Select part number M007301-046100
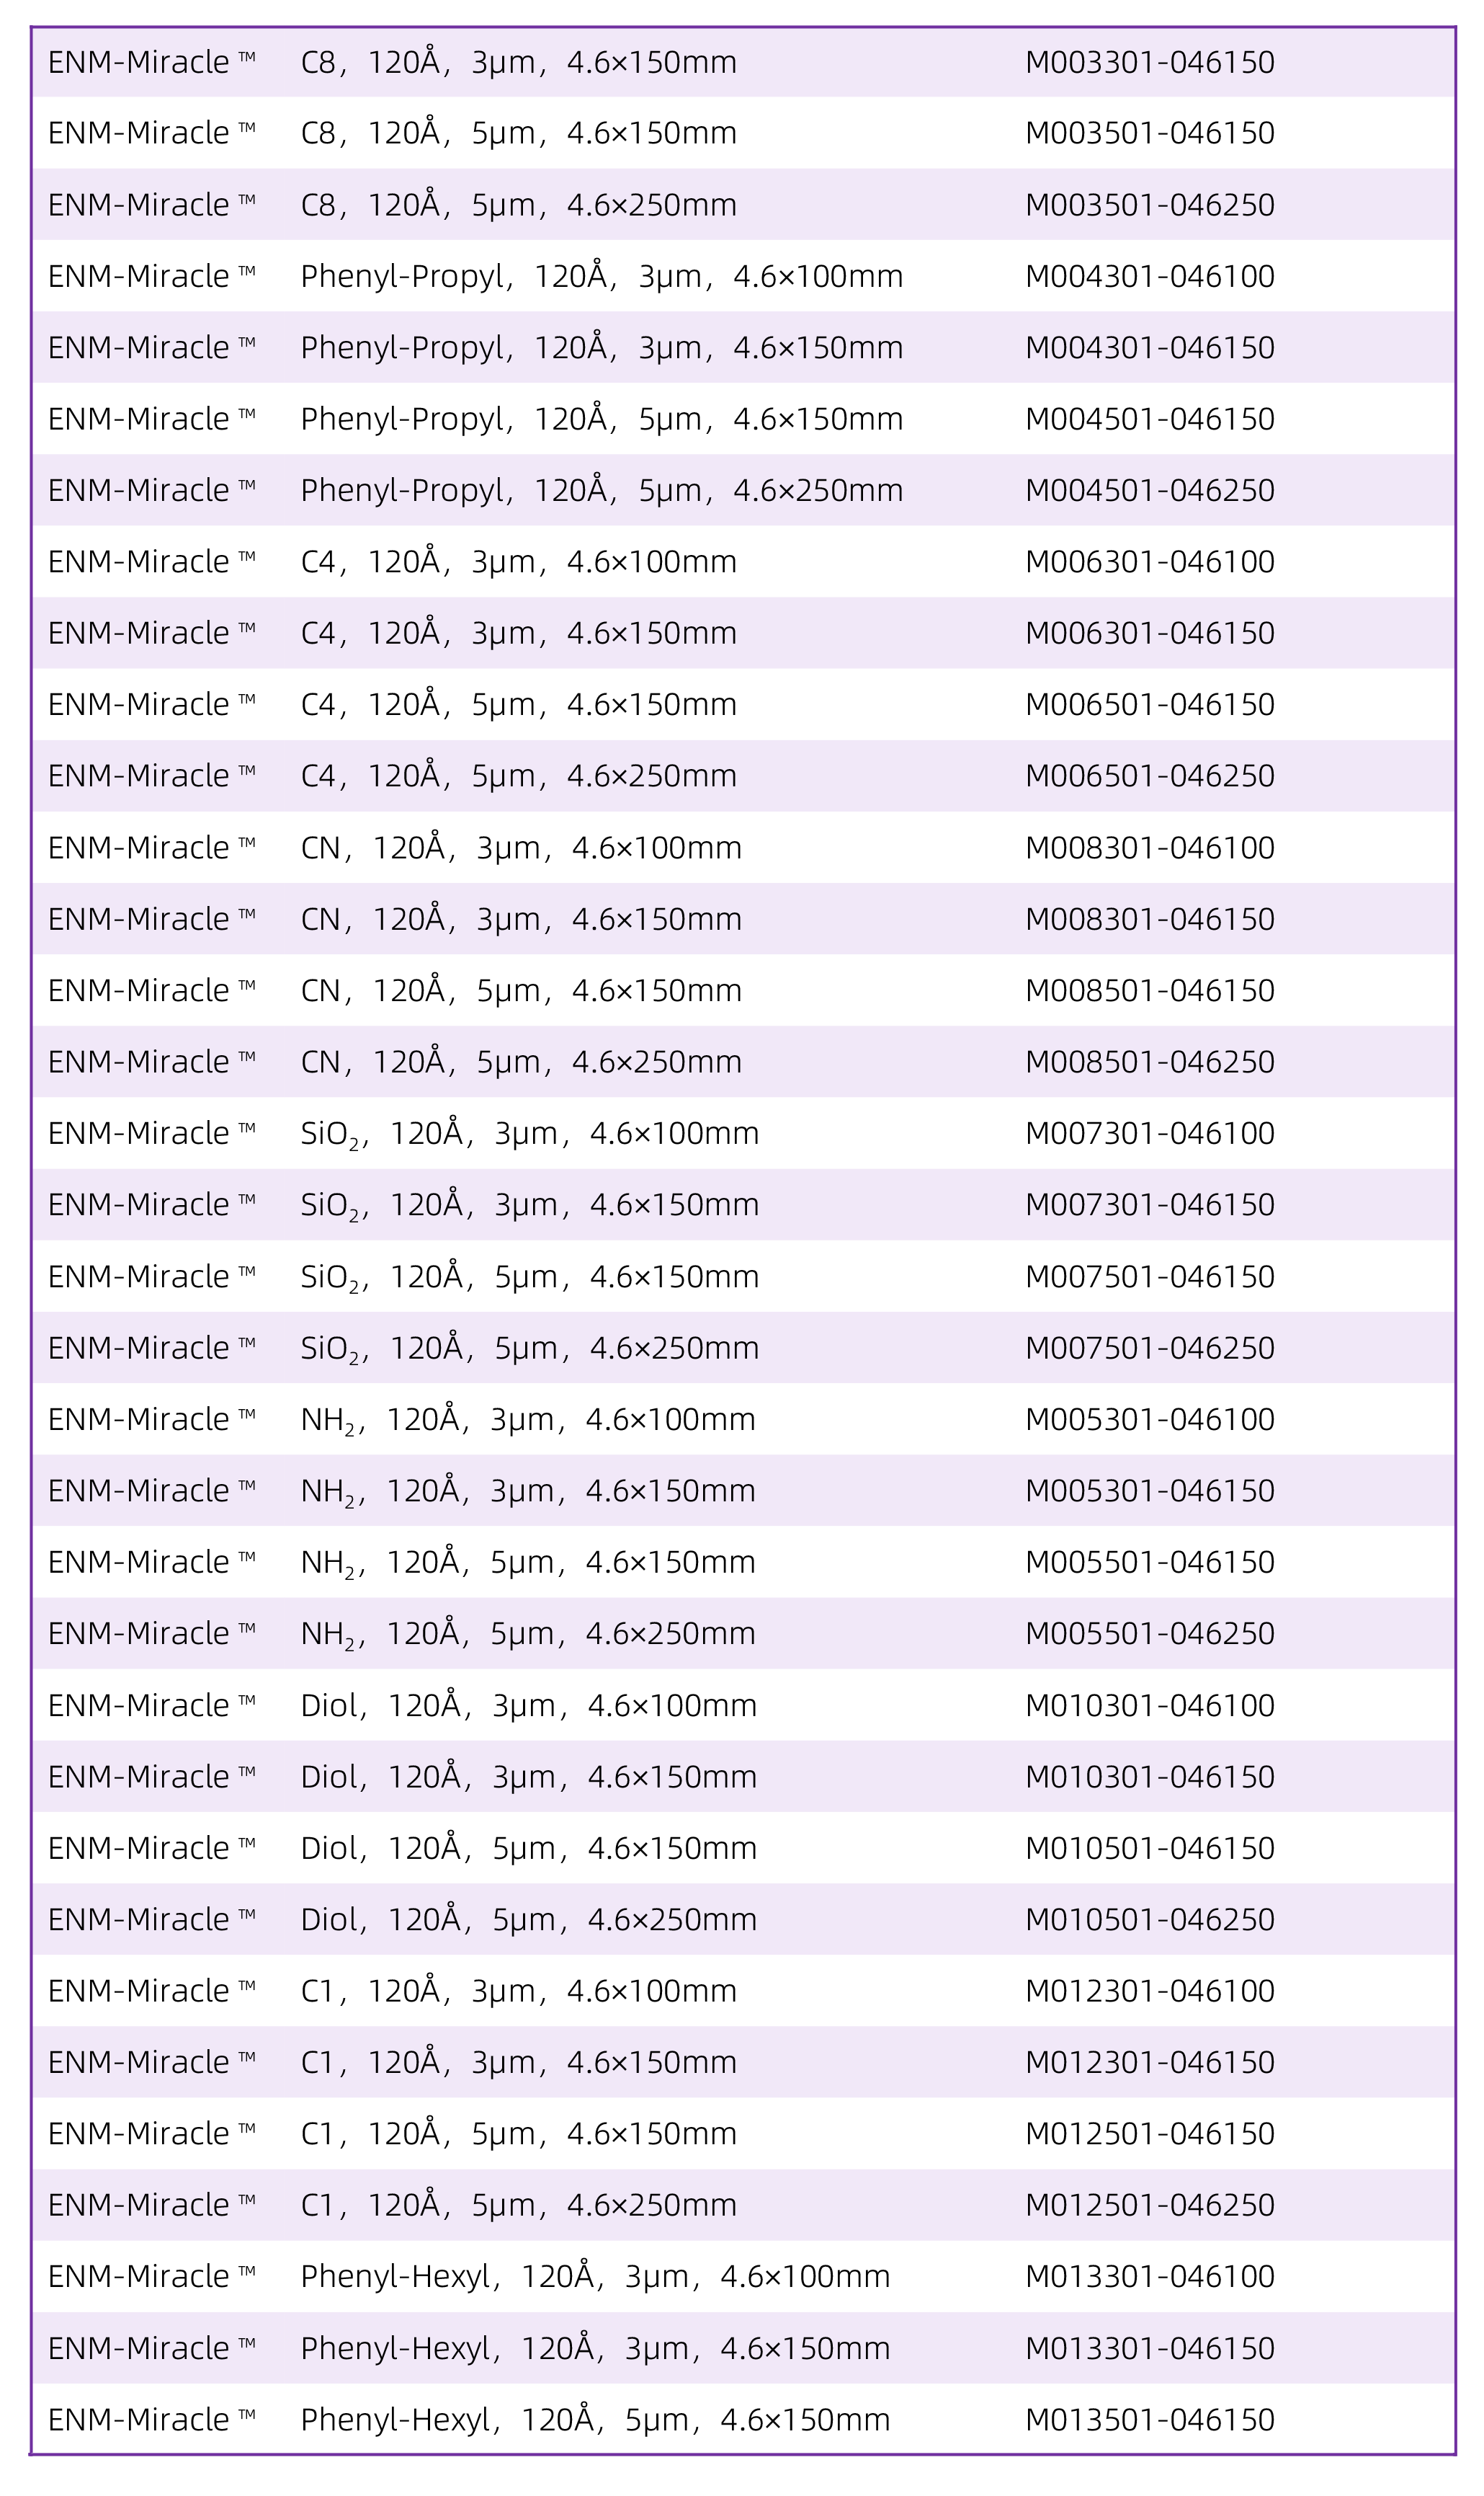 (1149, 1134)
